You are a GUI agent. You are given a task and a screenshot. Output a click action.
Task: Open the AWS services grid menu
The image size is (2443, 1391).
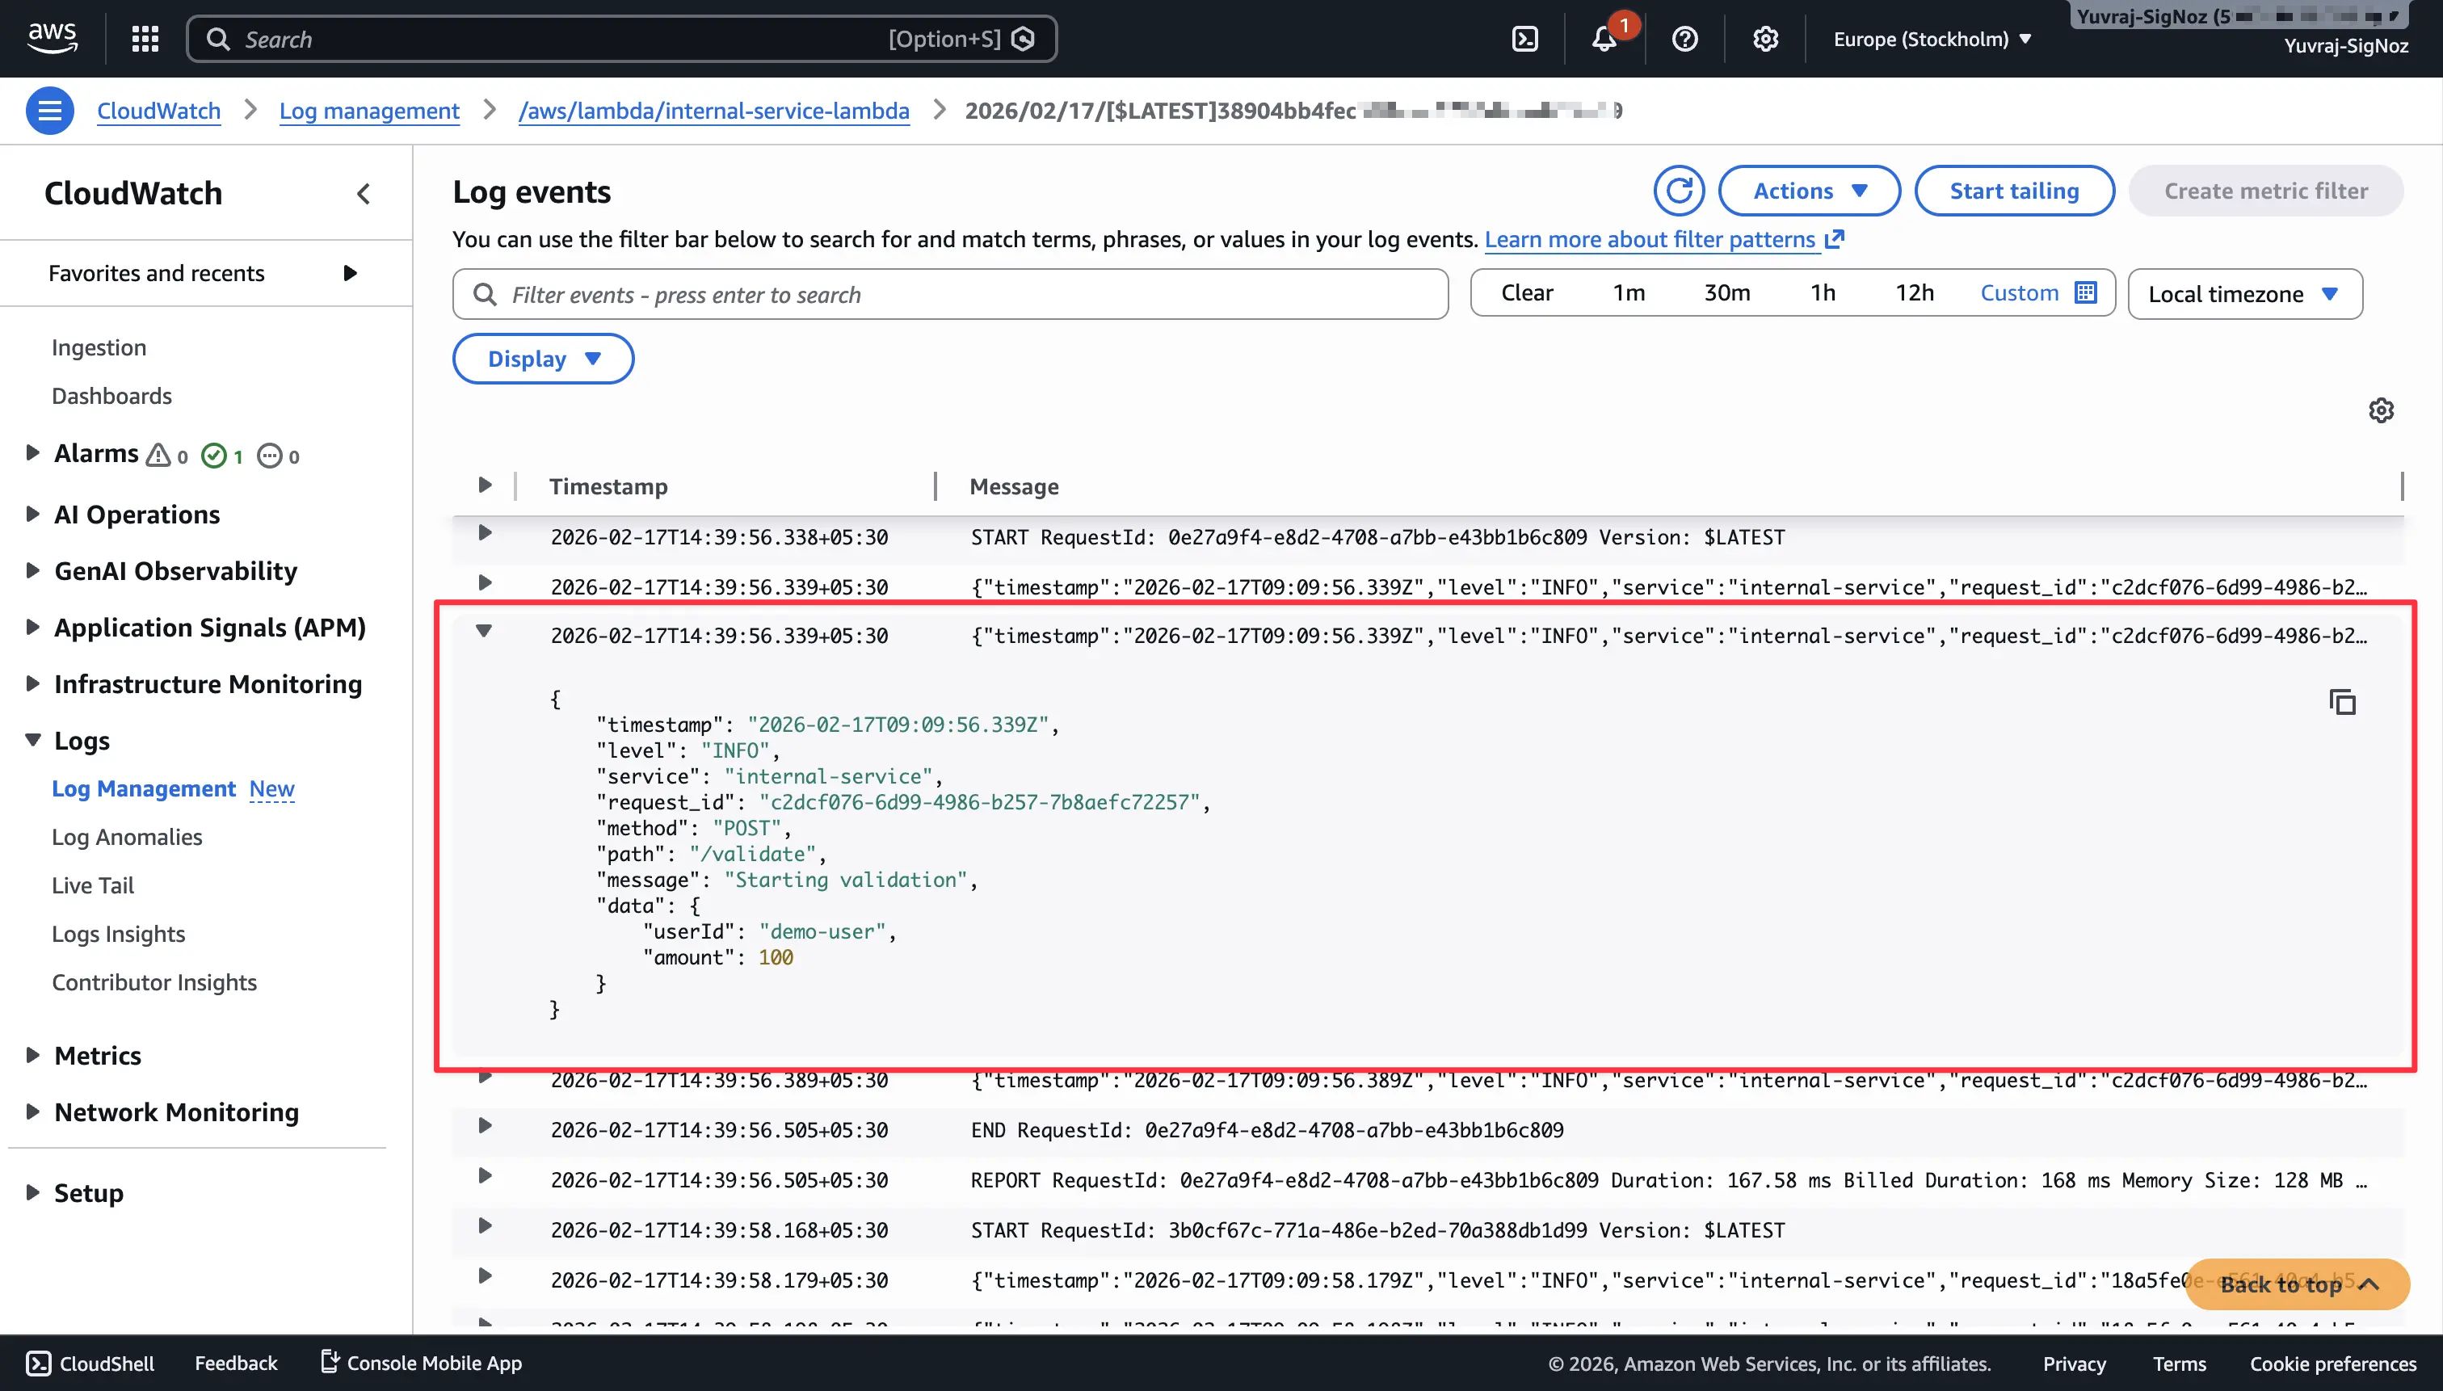(x=145, y=39)
